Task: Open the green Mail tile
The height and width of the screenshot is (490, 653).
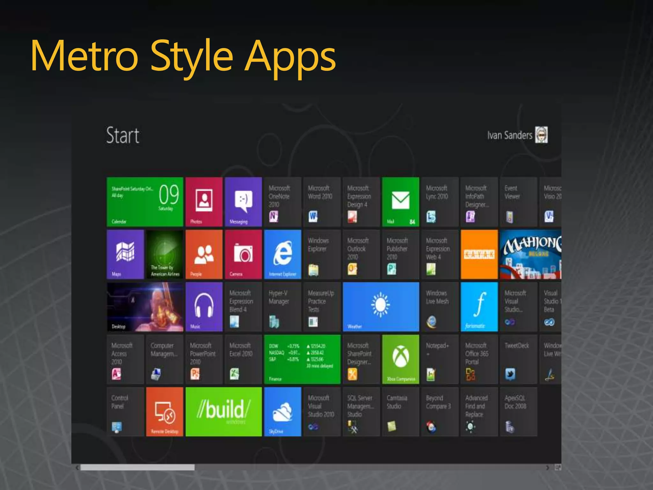Action: (x=400, y=202)
